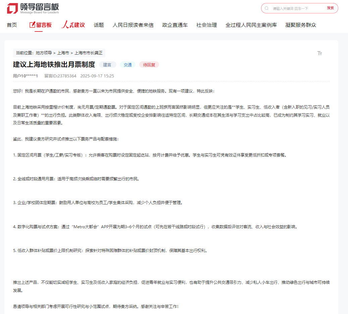Click the search magnifier icon
This screenshot has height=314, width=348.
[x=266, y=8]
